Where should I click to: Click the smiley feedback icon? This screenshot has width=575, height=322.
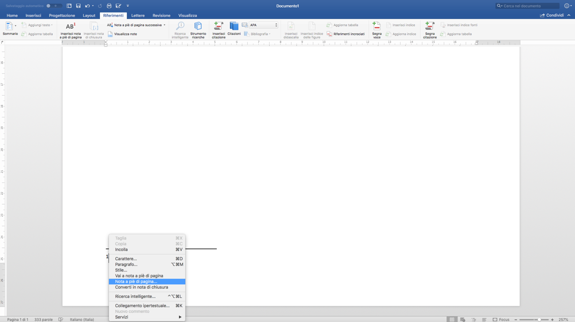tap(566, 6)
